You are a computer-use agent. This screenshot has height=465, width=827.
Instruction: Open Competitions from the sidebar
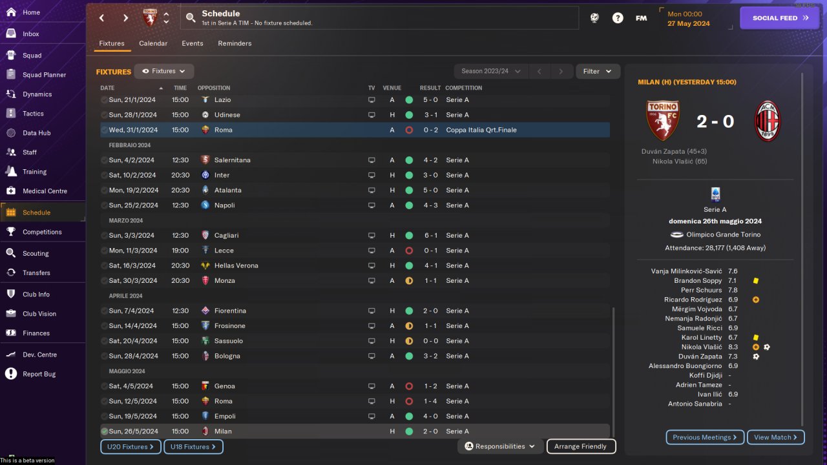point(42,232)
